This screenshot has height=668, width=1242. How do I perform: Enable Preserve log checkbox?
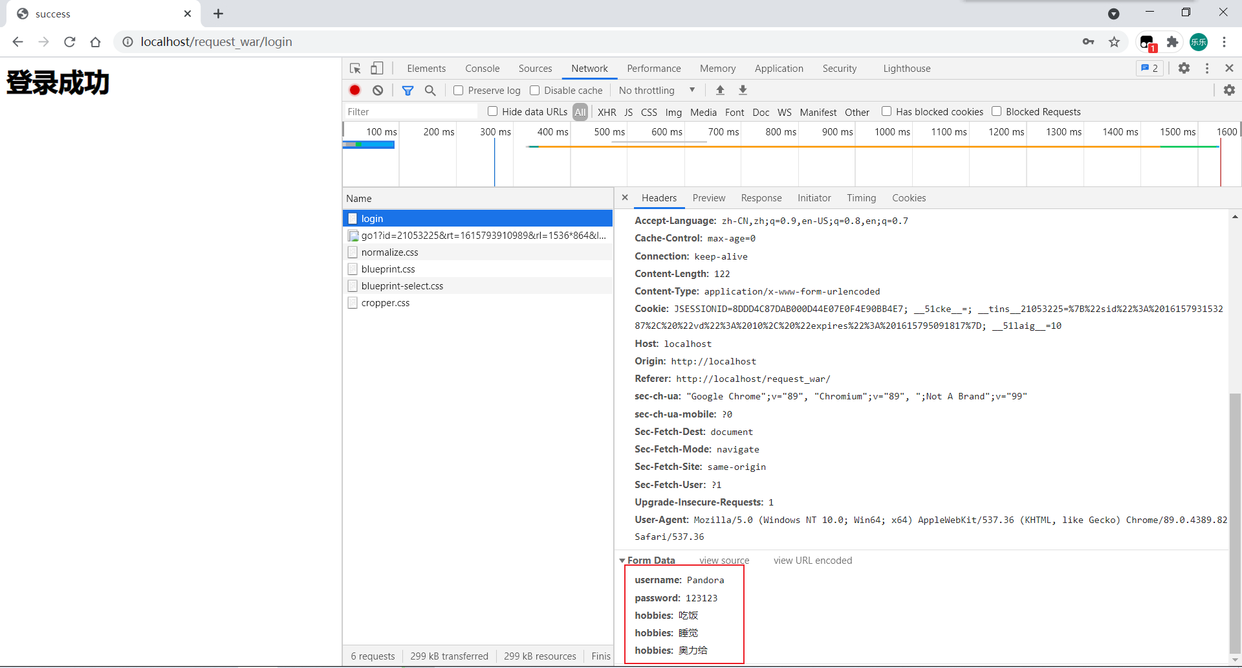458,91
